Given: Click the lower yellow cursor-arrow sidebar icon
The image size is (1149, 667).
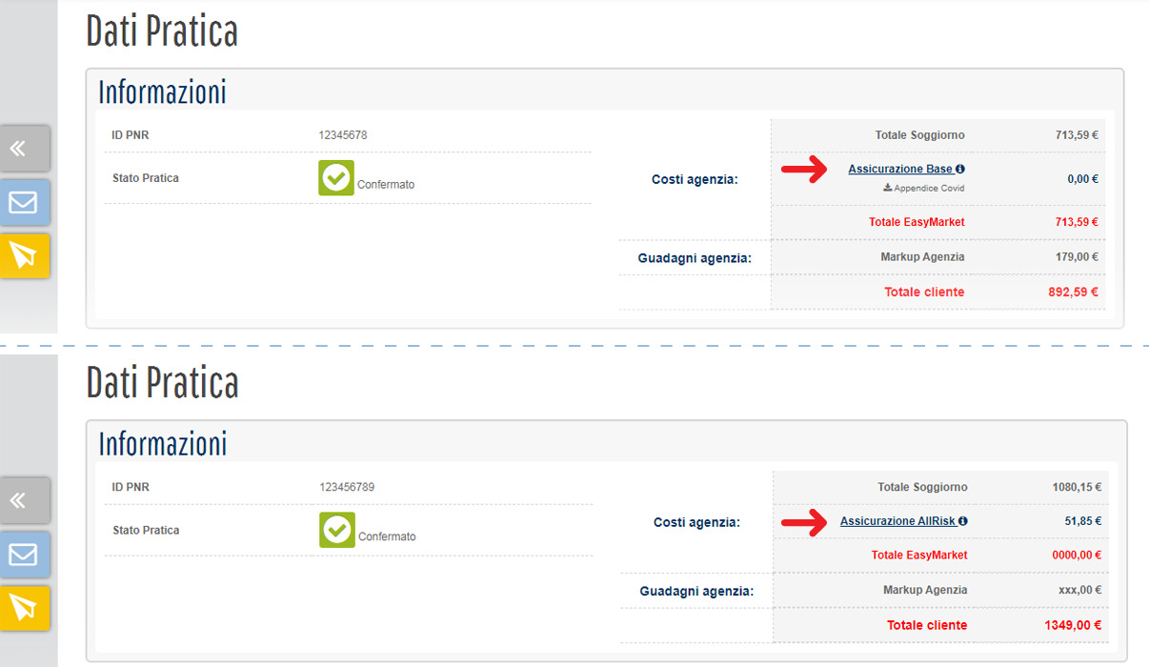Looking at the screenshot, I should [x=24, y=607].
